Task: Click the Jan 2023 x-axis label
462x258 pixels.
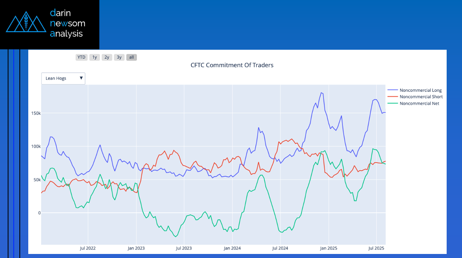Action: 136,248
